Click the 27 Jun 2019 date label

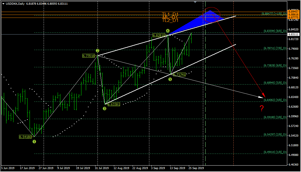[46, 168]
